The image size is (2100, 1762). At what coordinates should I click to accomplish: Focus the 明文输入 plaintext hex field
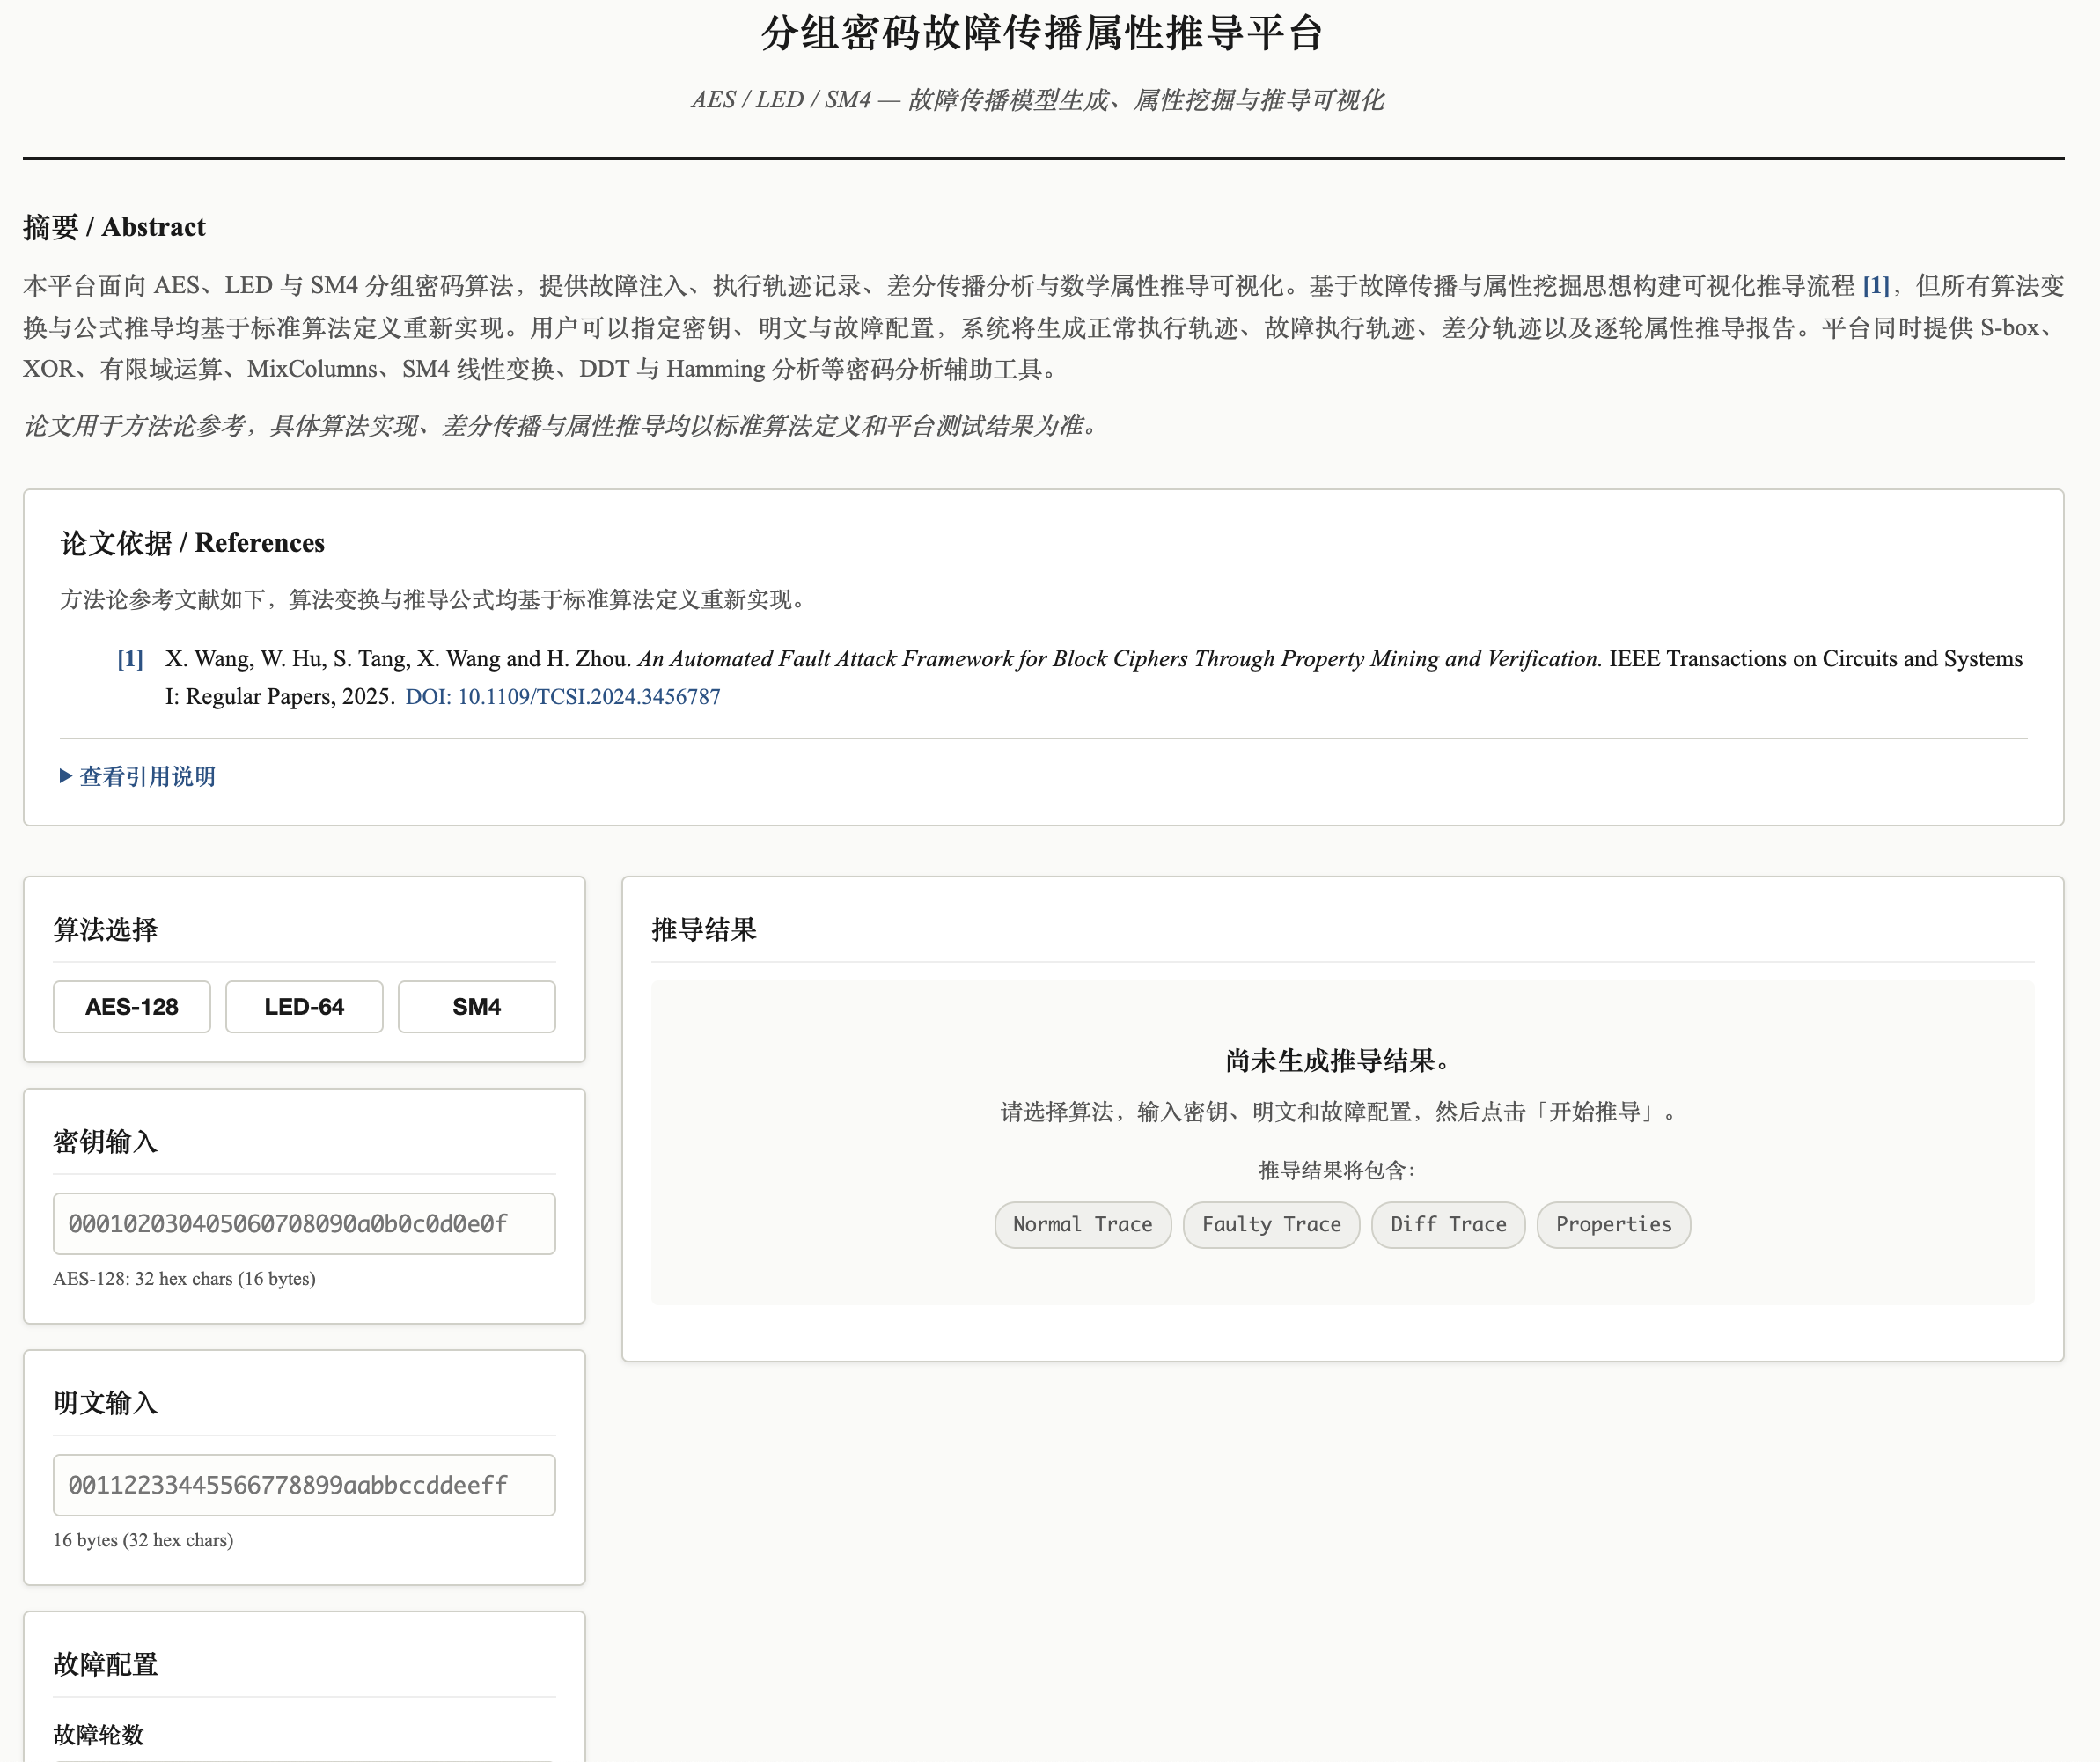click(x=304, y=1484)
